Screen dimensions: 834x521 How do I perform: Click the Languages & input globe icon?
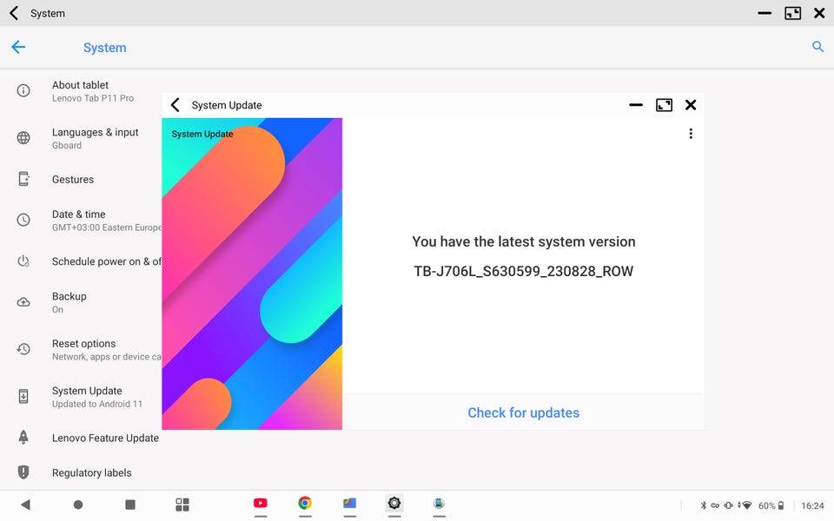[x=23, y=138]
